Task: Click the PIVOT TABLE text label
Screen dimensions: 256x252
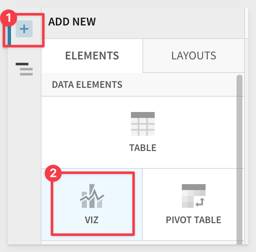Action: (x=193, y=220)
